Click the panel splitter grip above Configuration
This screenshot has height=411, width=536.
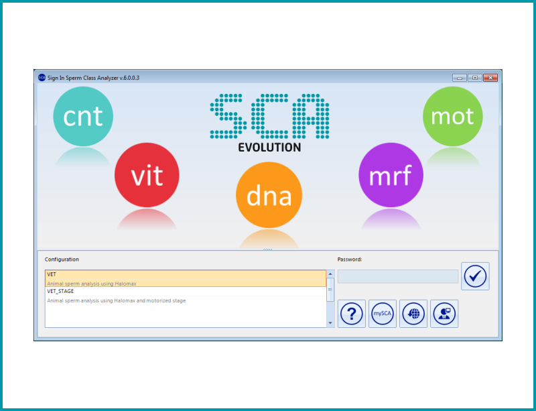click(267, 249)
